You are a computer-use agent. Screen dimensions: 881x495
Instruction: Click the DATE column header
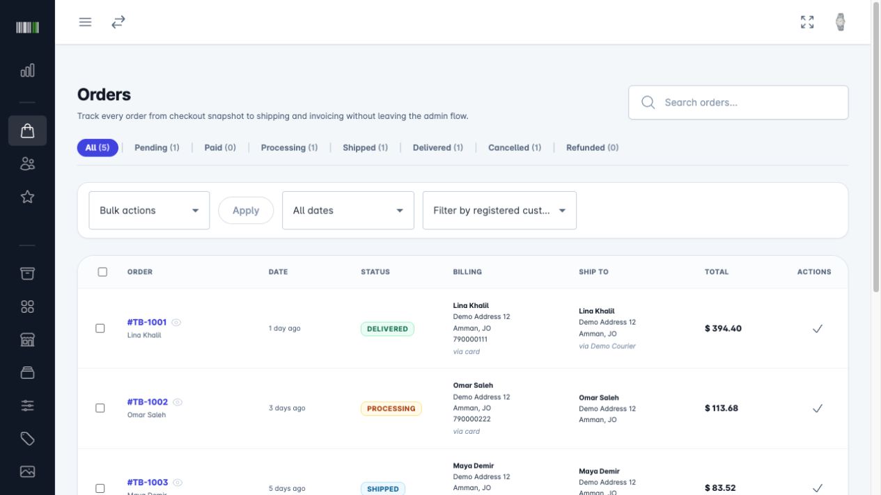(278, 272)
